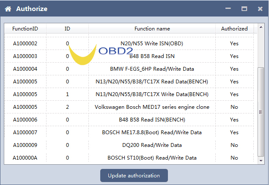Select Volkswagen Bosch MED17 engine clone row
Screen dimensions: 269x185
(152, 107)
